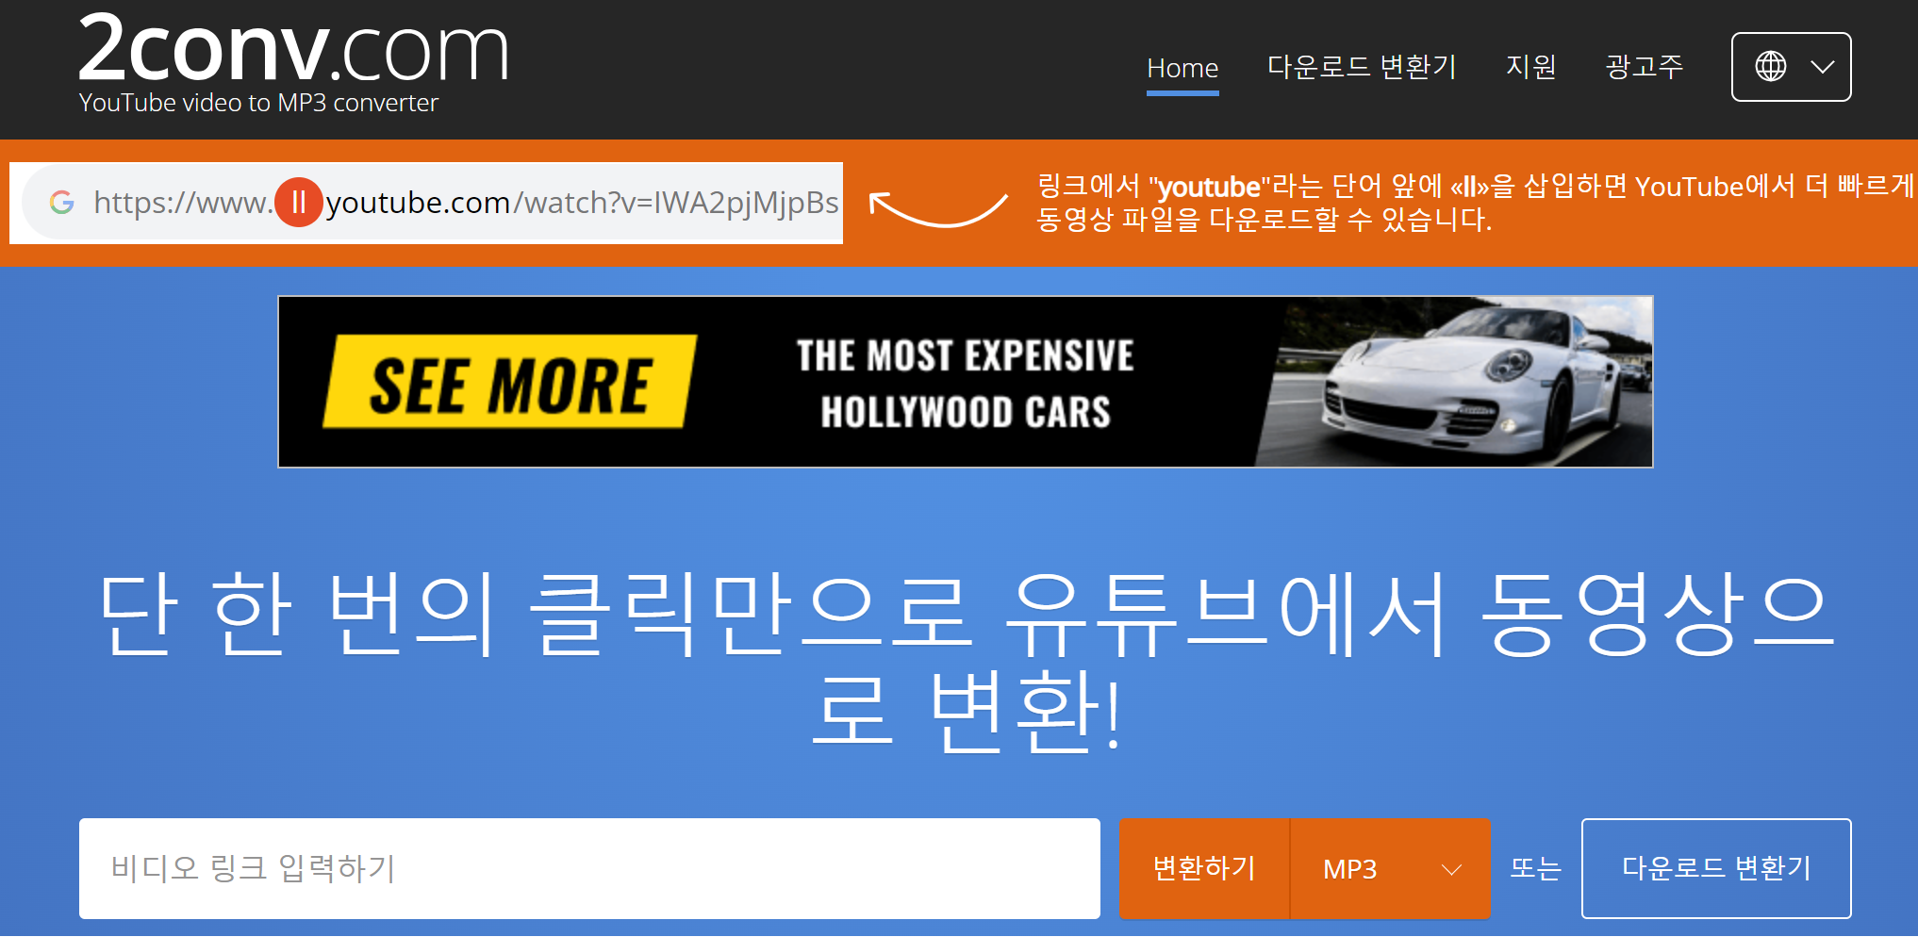Open the Home menu item
This screenshot has height=937, width=1918.
1182,68
